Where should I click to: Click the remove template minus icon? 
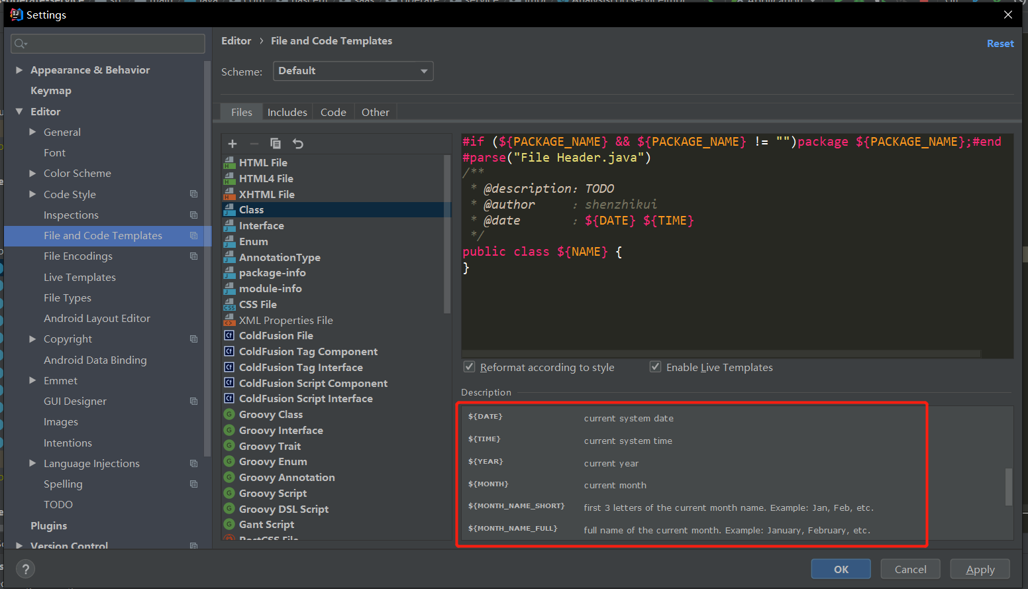(x=254, y=144)
